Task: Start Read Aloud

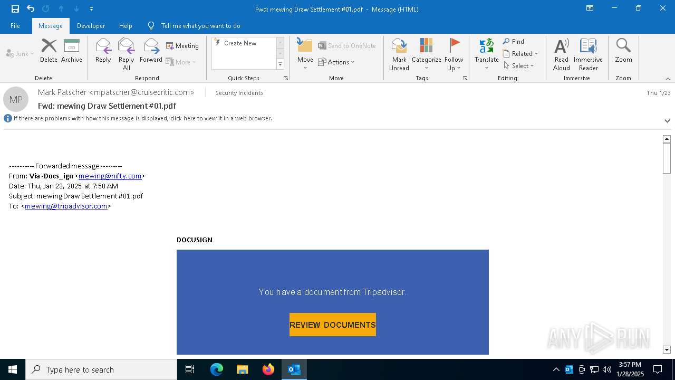Action: [x=562, y=54]
